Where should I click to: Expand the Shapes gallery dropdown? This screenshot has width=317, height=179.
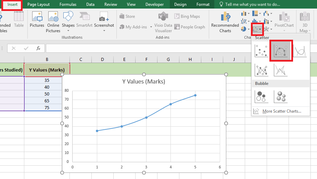(x=68, y=31)
